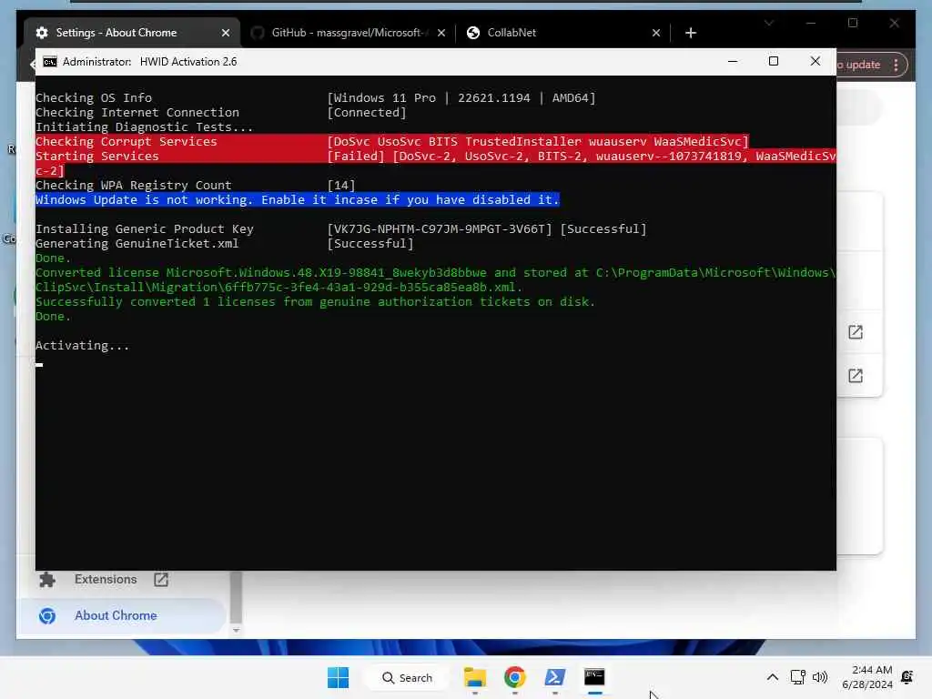Click the generic product key VK7JG text
Viewport: 932px width, 699px height.
coord(440,228)
